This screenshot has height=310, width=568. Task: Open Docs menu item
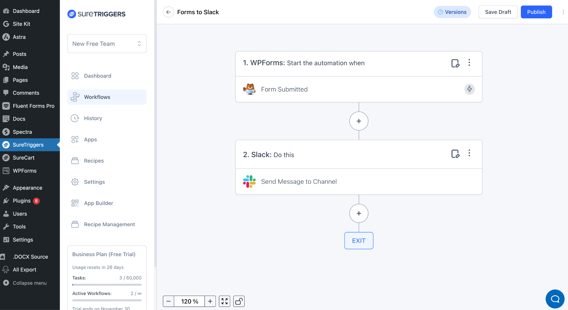(x=30, y=119)
